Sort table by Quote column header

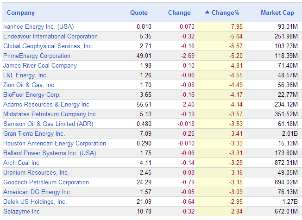[139, 13]
